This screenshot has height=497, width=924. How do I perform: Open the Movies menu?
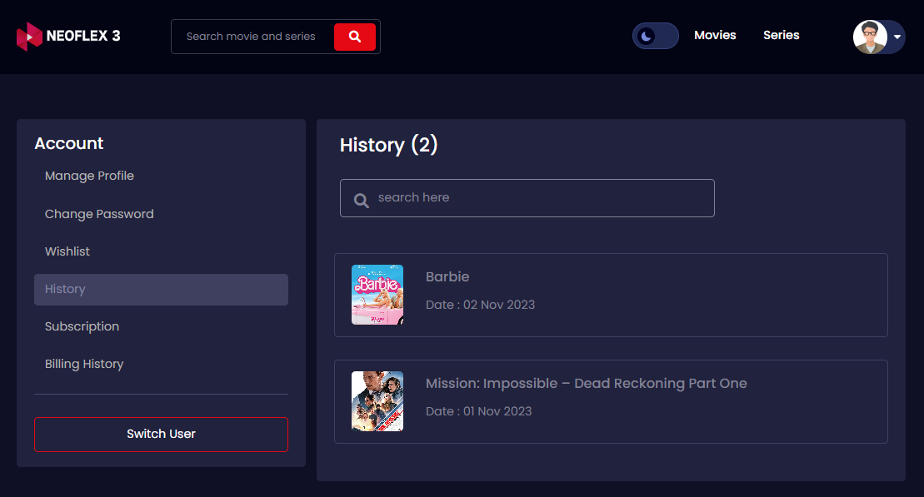(715, 35)
